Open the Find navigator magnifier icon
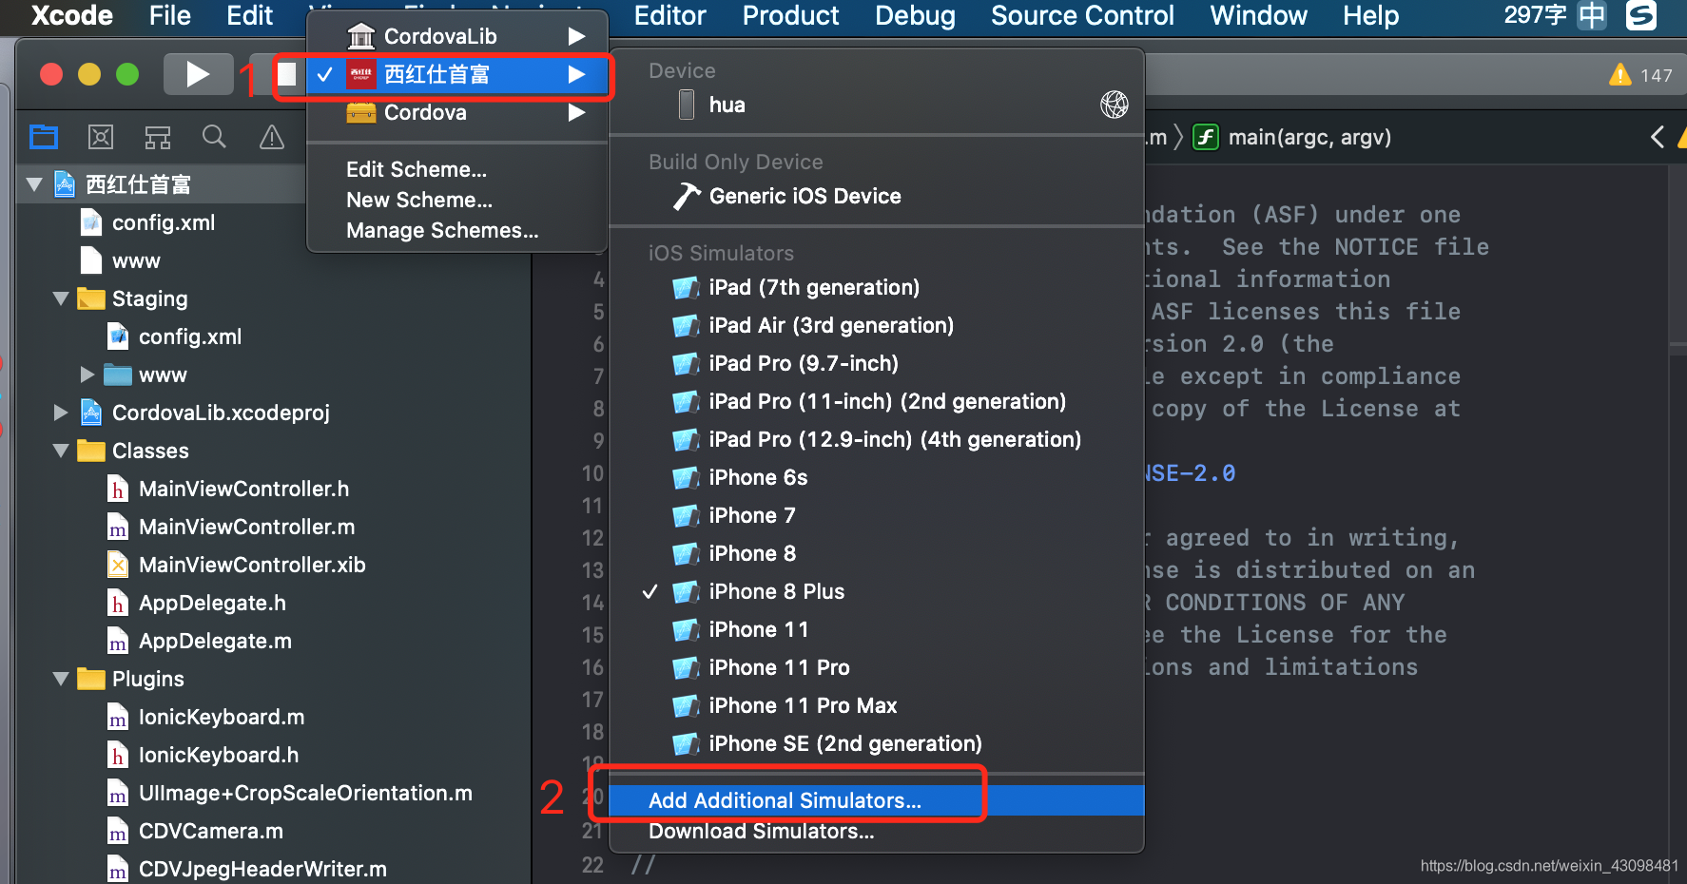This screenshot has width=1687, height=884. [215, 138]
